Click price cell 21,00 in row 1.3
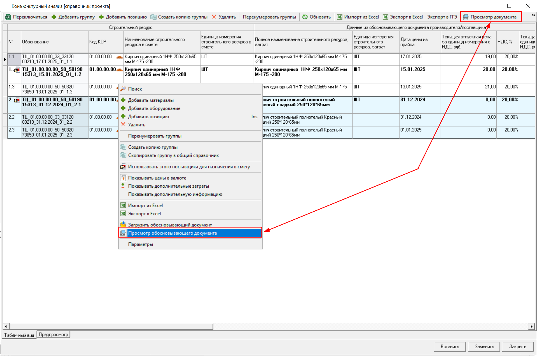Screen dimensions: 537x356 click(x=469, y=90)
